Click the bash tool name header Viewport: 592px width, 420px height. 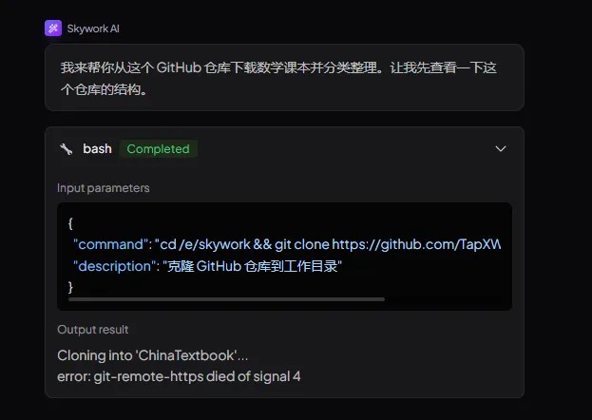point(98,149)
